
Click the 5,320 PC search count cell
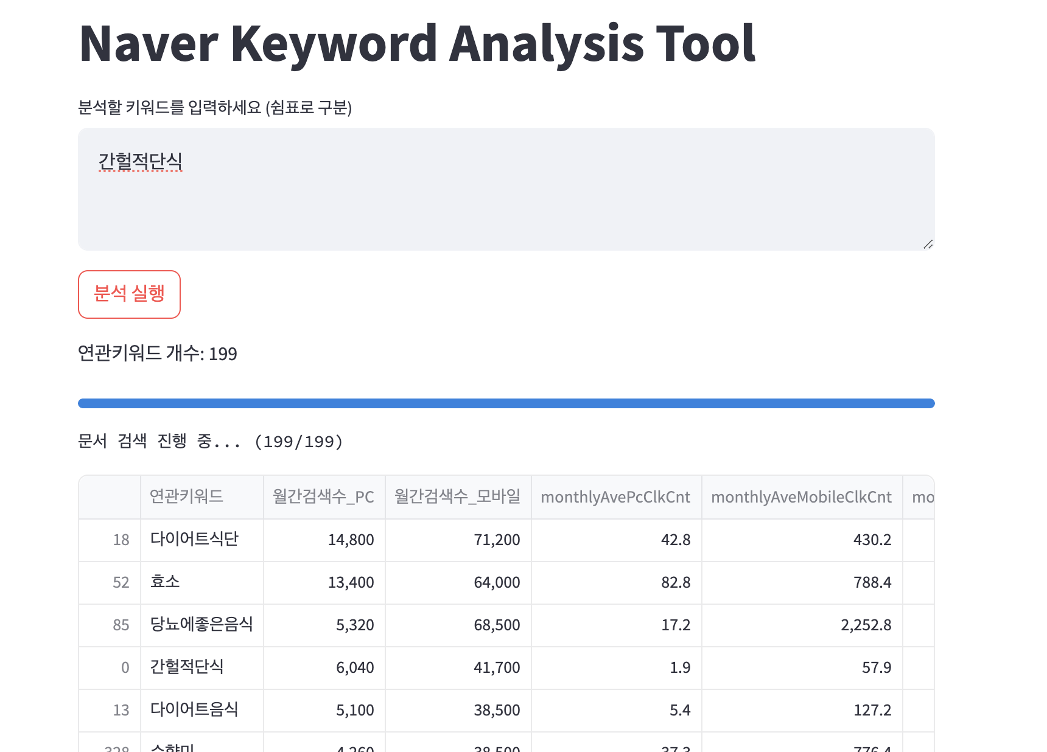pos(324,625)
